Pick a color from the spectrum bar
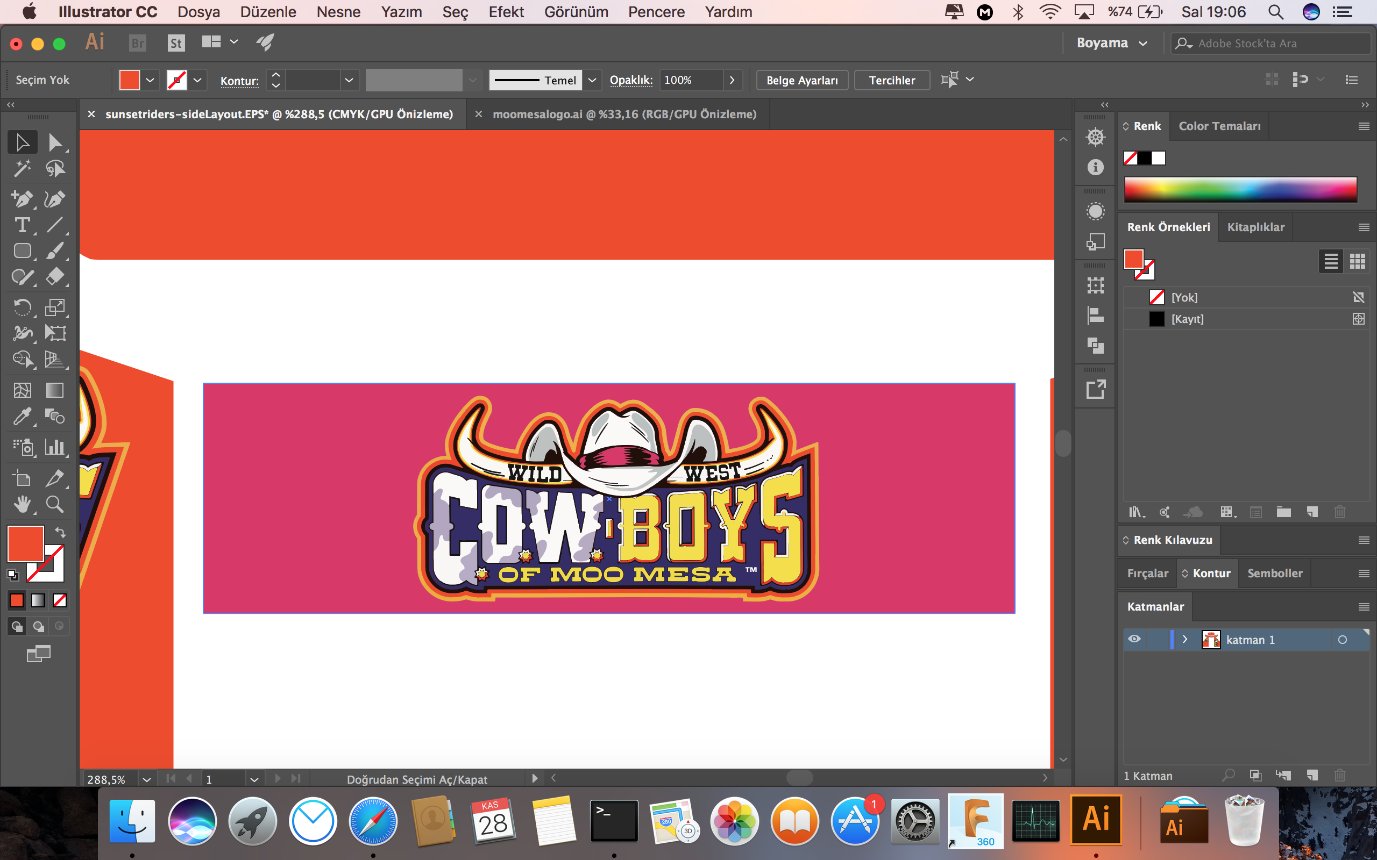Screen dimensions: 1377x860 [1240, 189]
